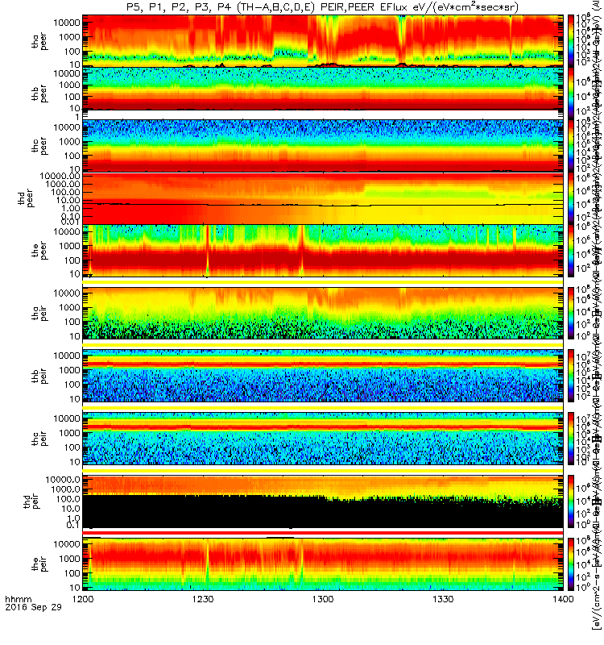This screenshot has width=604, height=645.
Task: Click the color bar beside thb peir panel
Action: tap(571, 376)
